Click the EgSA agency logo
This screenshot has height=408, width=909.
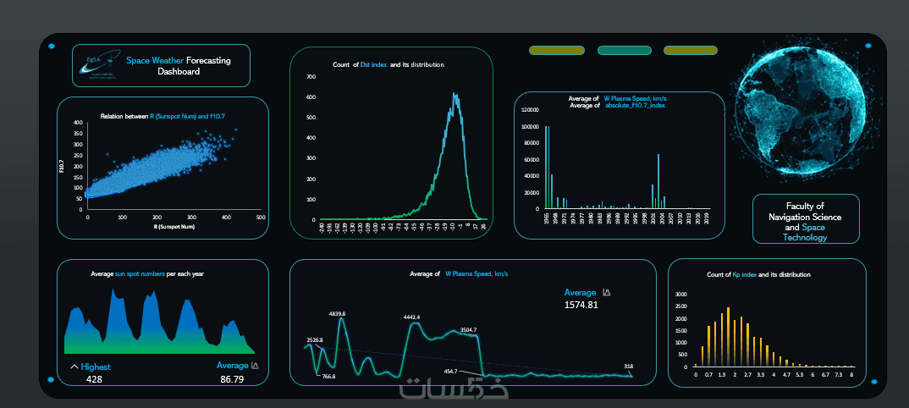(98, 65)
